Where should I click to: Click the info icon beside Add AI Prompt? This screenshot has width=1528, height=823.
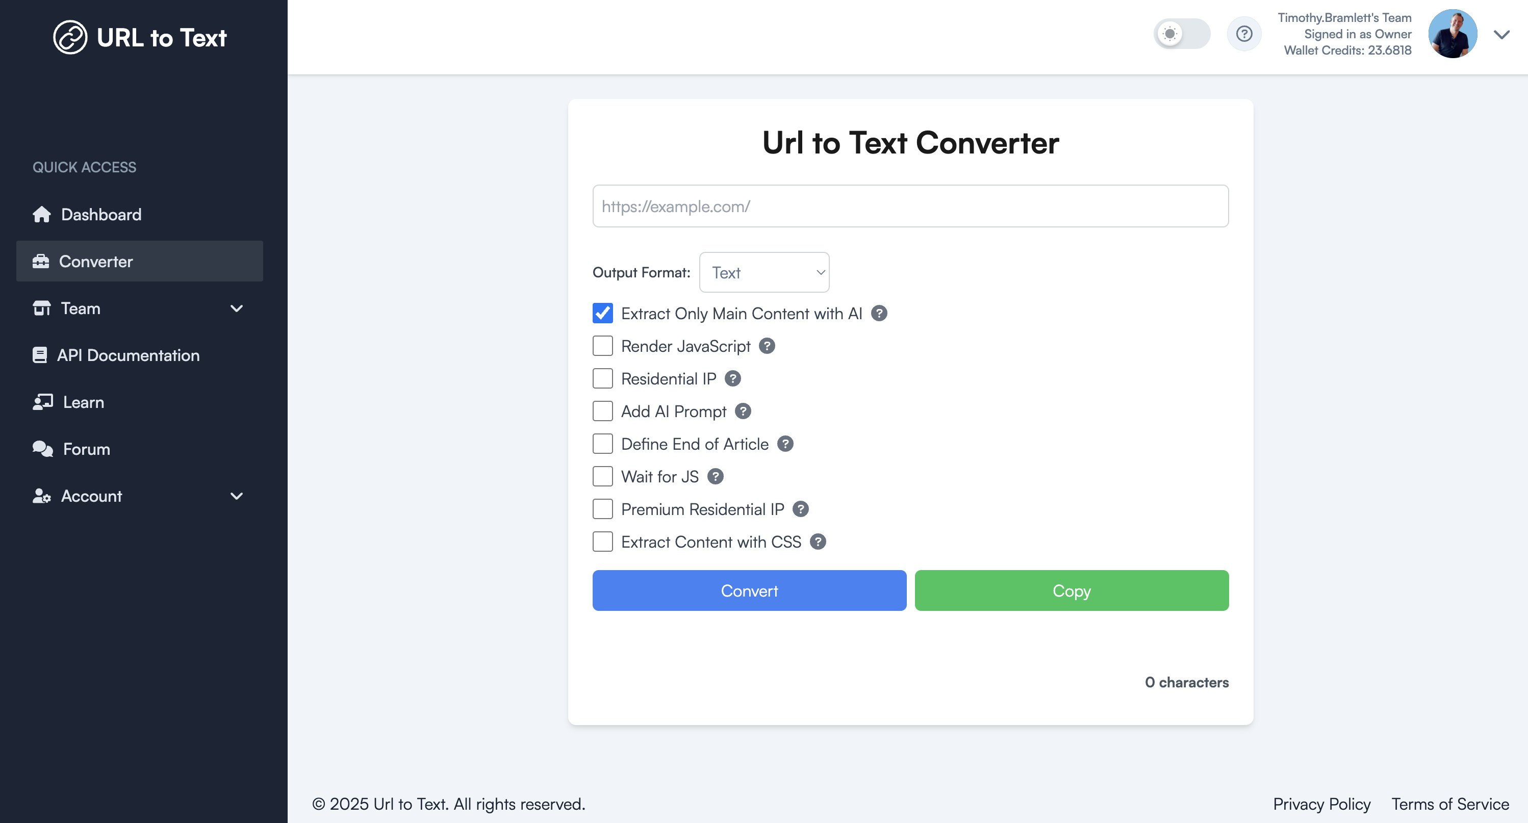pos(743,411)
